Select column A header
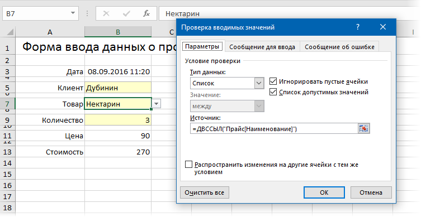The image size is (421, 217). (x=50, y=32)
